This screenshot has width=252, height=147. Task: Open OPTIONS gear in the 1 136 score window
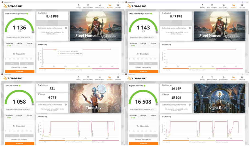pos(118,6)
